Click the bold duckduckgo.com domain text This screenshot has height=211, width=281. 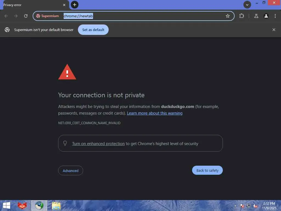pos(178,107)
